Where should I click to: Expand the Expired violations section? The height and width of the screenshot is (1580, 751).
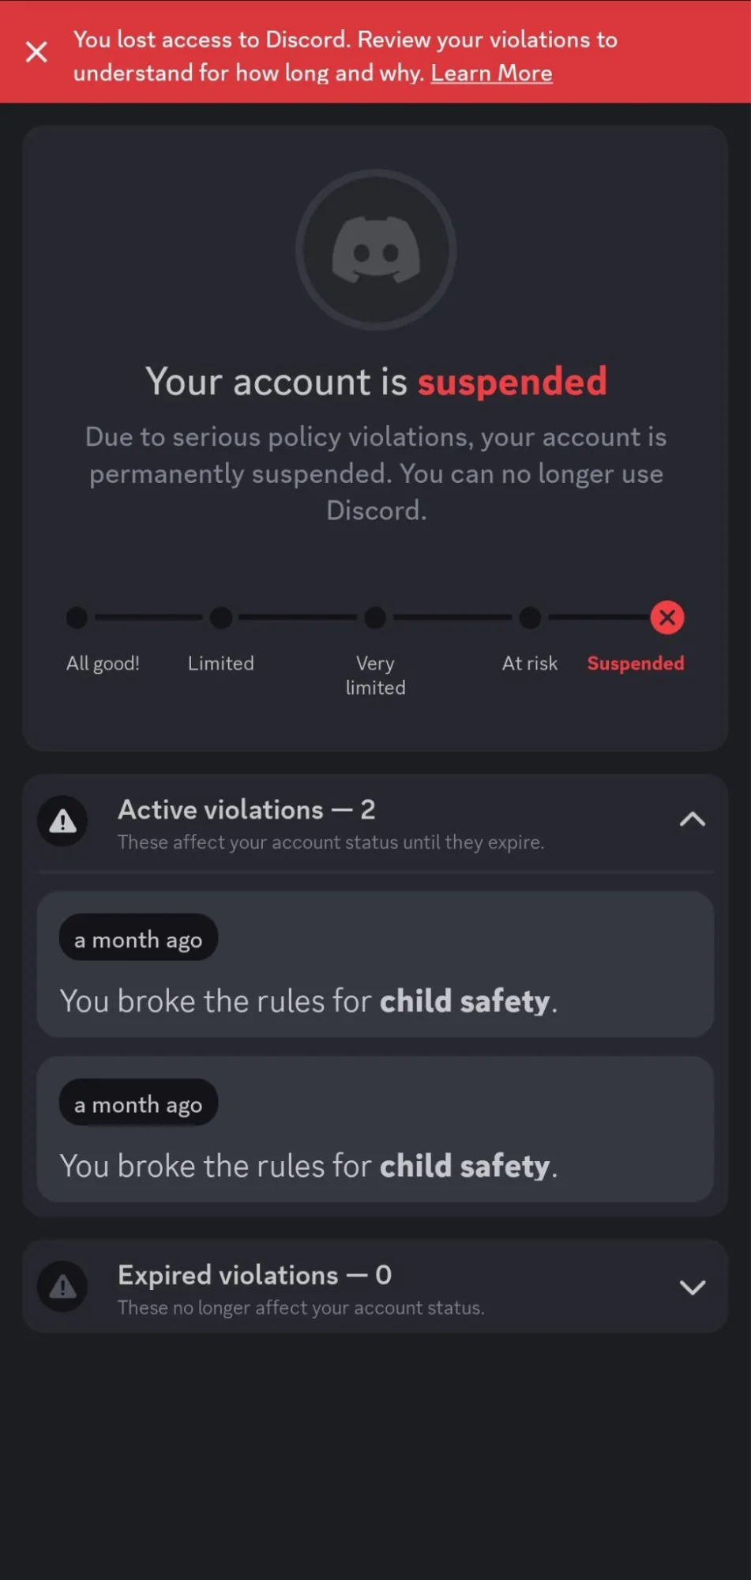[692, 1288]
